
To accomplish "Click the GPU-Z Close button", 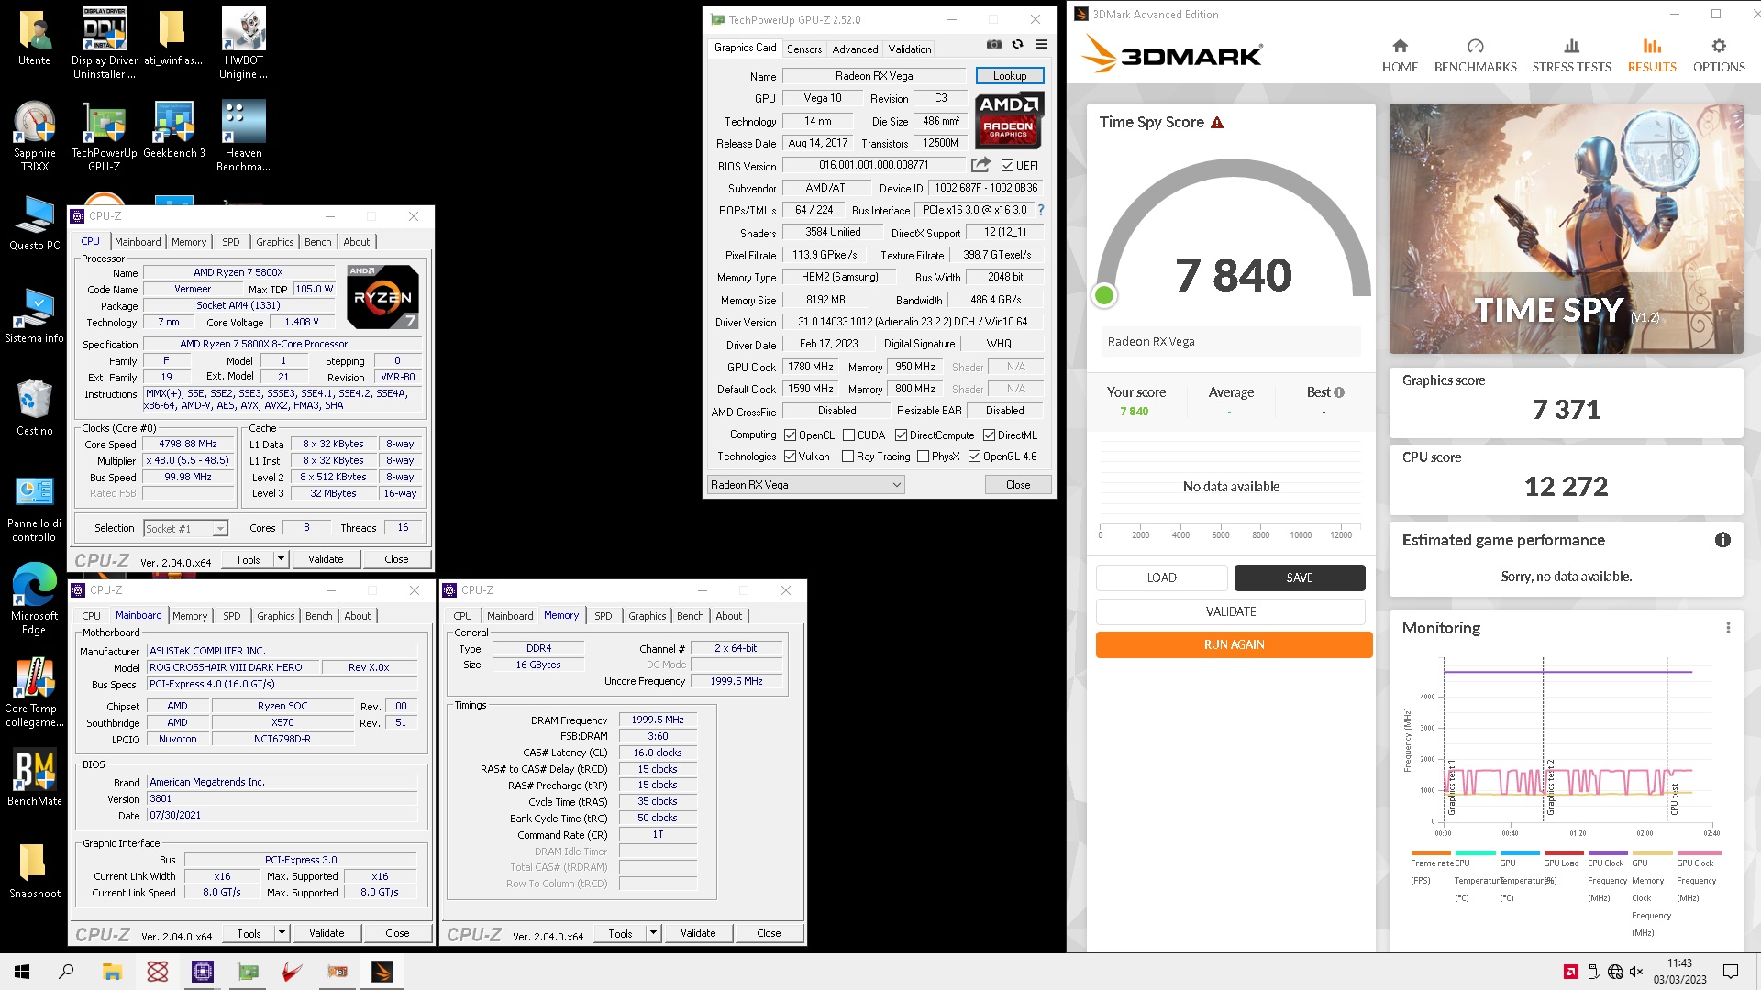I will 1017,485.
